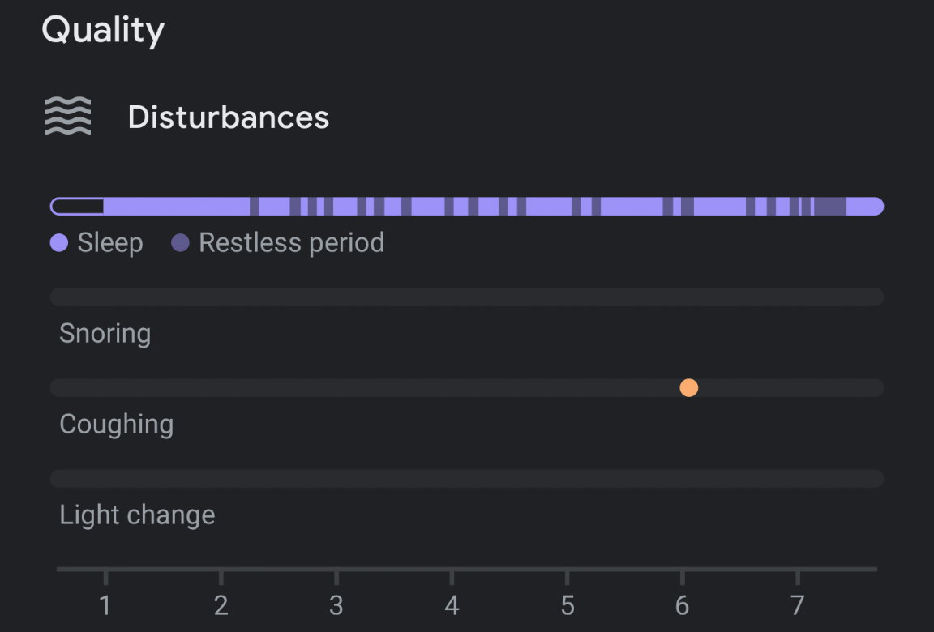Click the Coughing timeline bar track
934x632 pixels.
click(x=467, y=388)
